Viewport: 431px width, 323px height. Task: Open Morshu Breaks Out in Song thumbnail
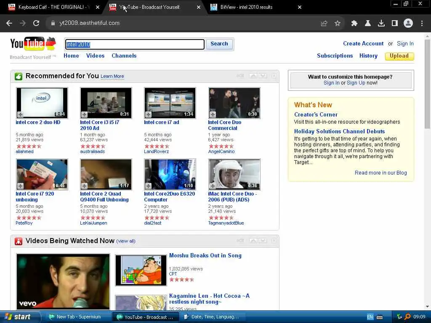click(x=141, y=270)
